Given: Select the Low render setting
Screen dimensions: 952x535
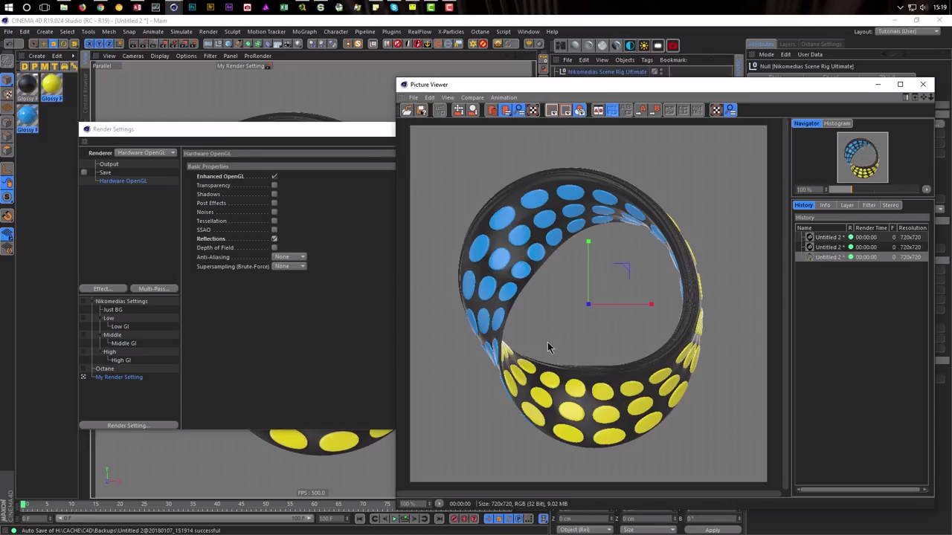Looking at the screenshot, I should tap(109, 318).
